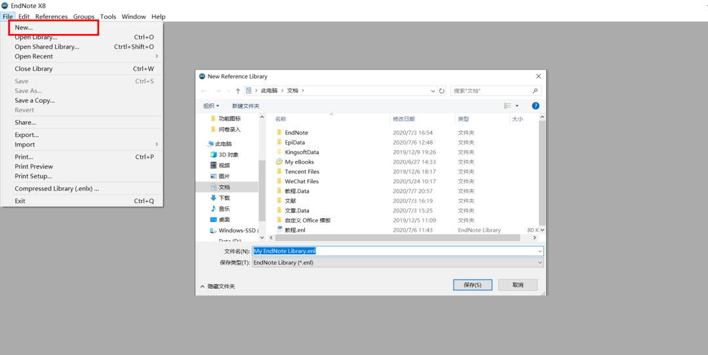
Task: Click the up-one-level arrow icon
Action: click(238, 90)
